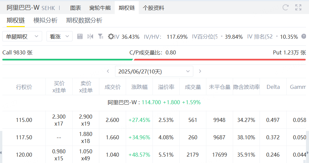Select the 115.00 strike price row

point(154,120)
